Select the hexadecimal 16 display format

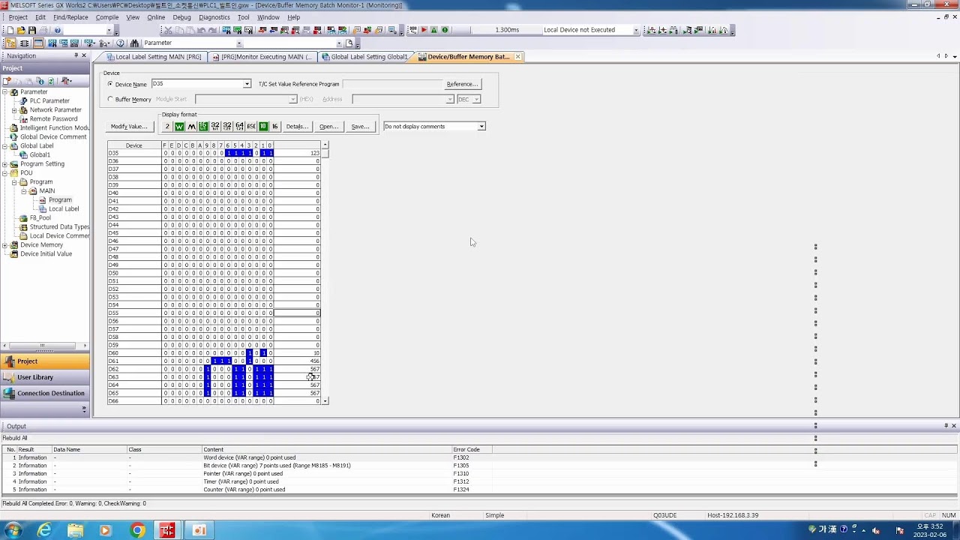point(274,126)
